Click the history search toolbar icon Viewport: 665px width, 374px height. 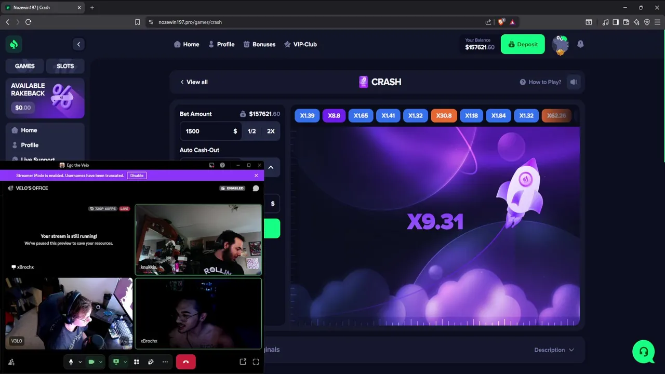click(589, 22)
